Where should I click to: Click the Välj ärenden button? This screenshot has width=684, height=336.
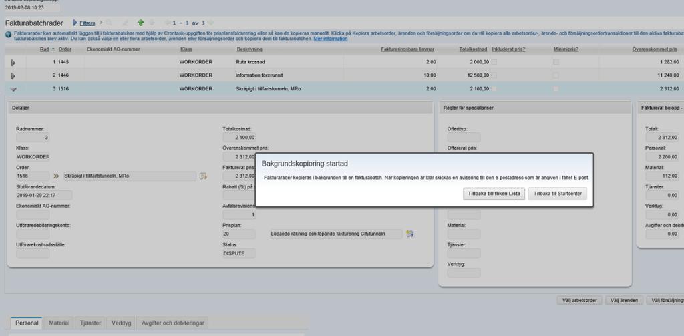click(x=625, y=300)
